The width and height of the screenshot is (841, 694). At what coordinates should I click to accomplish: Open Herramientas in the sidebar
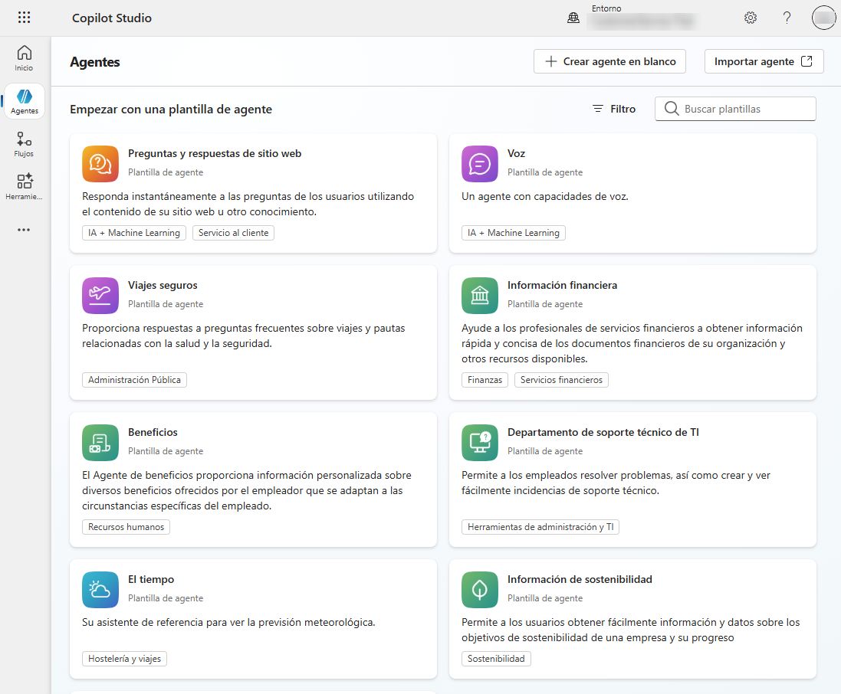[24, 187]
